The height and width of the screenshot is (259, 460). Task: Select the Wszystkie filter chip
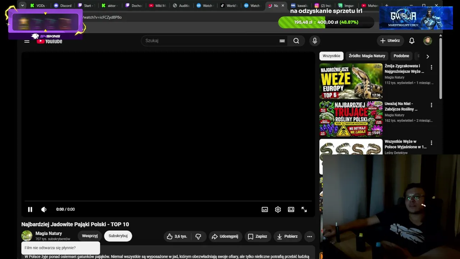point(331,56)
